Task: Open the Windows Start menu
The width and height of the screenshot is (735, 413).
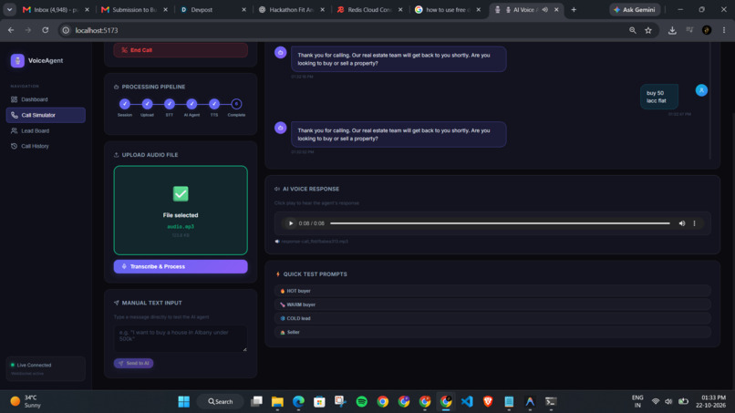Action: [184, 402]
